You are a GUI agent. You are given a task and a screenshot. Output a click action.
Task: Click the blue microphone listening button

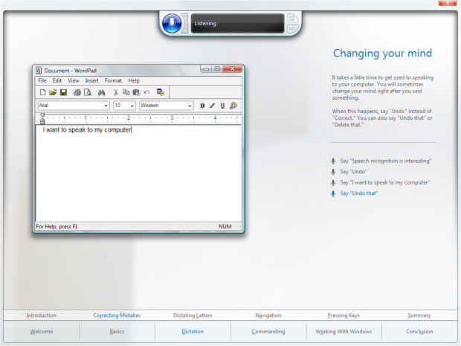tap(172, 23)
